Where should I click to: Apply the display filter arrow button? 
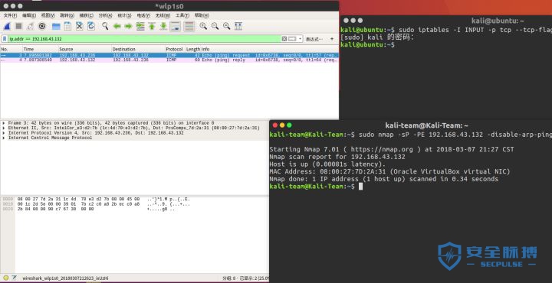tap(292, 39)
